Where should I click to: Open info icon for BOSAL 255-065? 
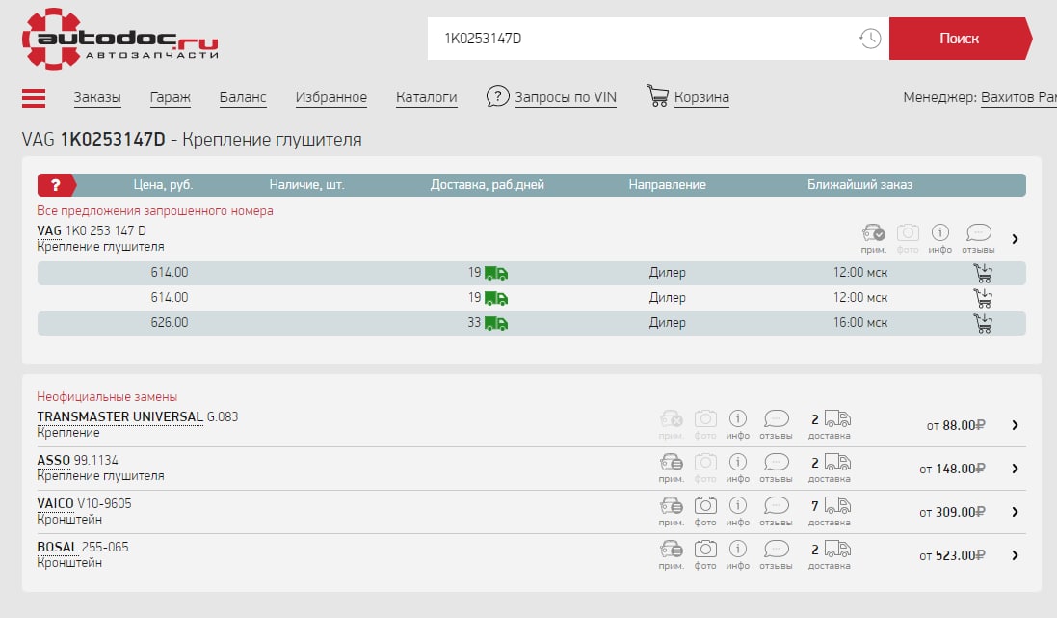point(738,549)
